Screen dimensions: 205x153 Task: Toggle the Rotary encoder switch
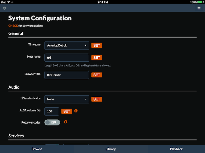coord(52,122)
